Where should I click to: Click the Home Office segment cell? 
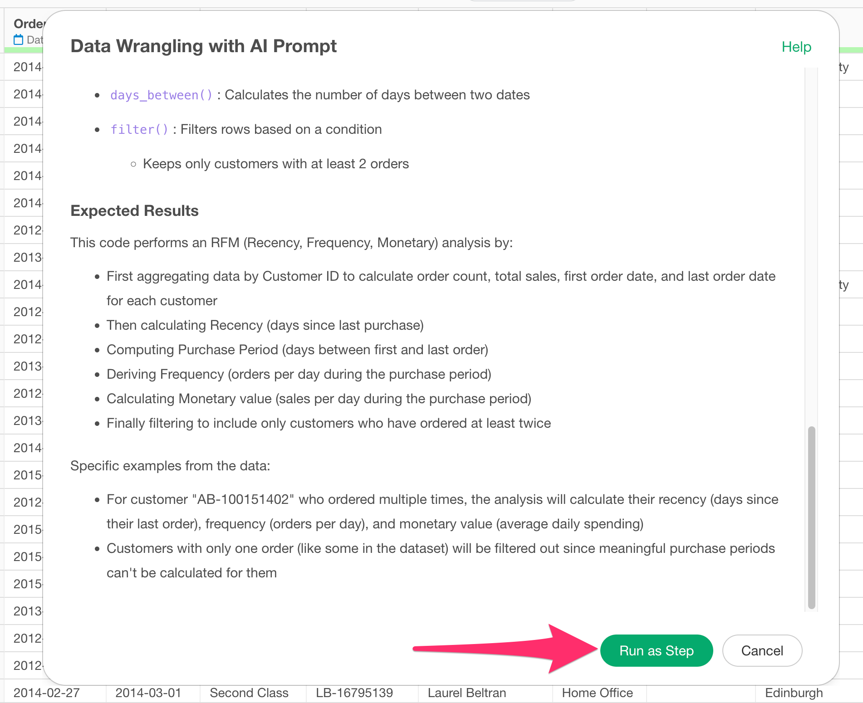597,693
